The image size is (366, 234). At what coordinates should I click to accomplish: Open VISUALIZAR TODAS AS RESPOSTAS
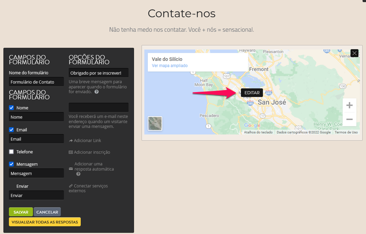tap(45, 222)
